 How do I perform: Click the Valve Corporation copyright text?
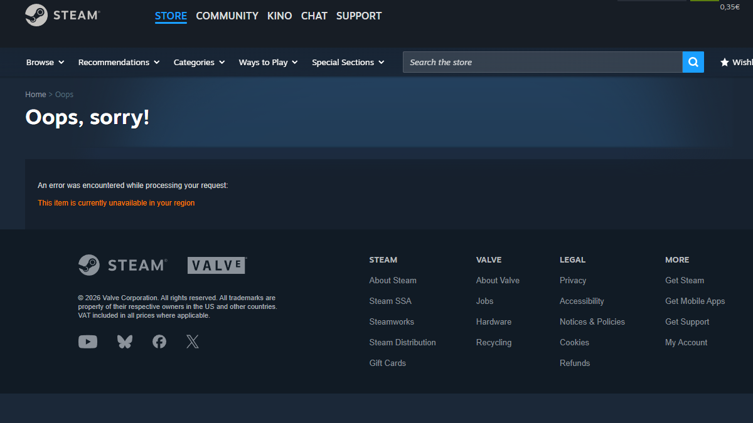(177, 306)
